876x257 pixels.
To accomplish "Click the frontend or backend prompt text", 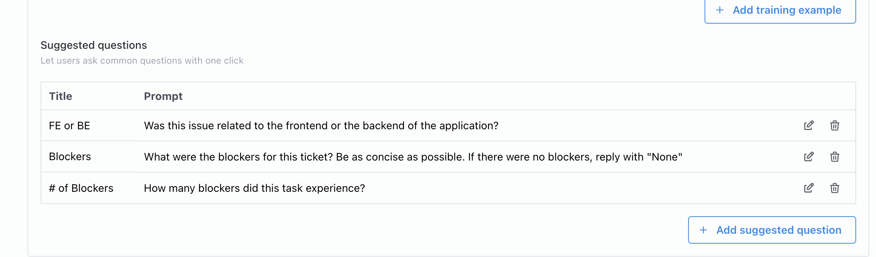I will pyautogui.click(x=322, y=125).
